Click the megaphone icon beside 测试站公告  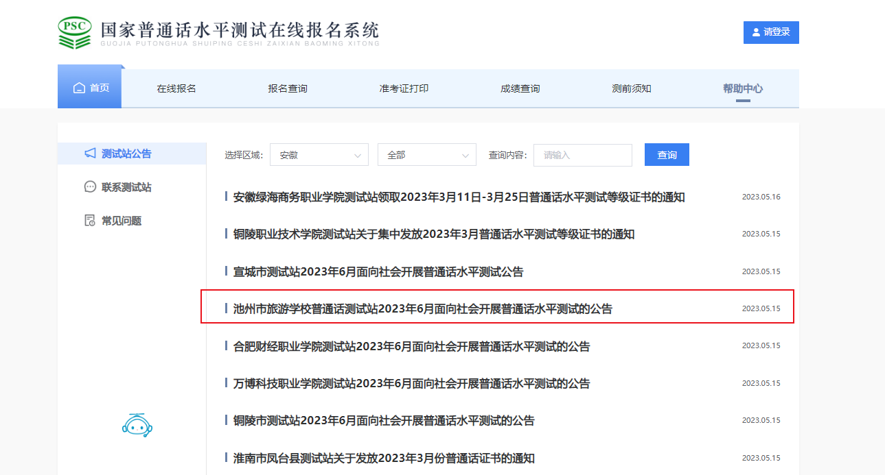pyautogui.click(x=90, y=154)
